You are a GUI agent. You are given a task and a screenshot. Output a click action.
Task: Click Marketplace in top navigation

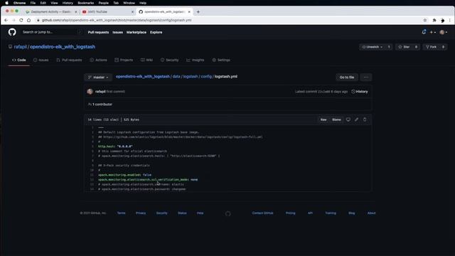pyautogui.click(x=136, y=32)
